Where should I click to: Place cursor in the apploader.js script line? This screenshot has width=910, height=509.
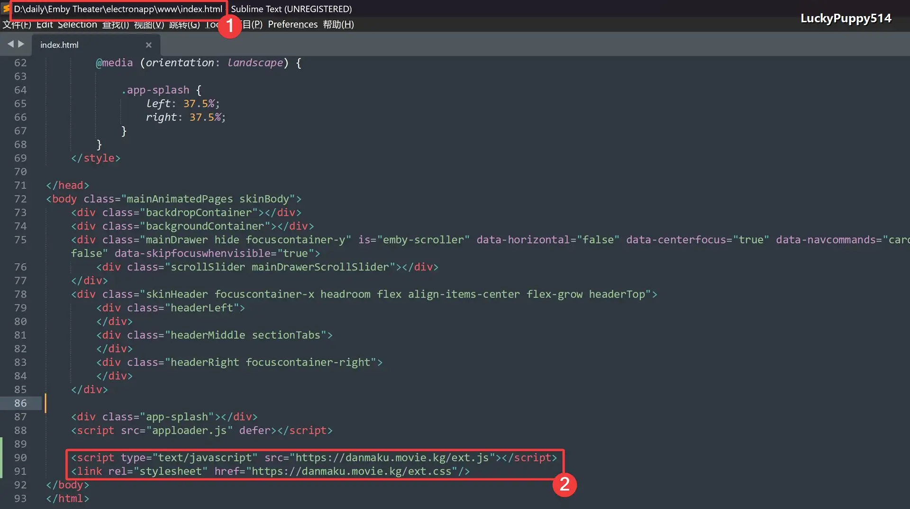pos(202,431)
